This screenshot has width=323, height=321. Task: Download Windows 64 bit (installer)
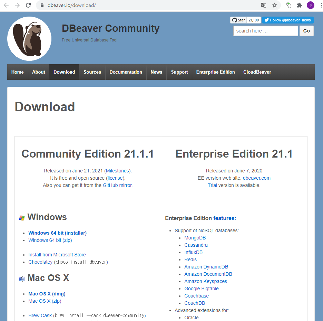[x=58, y=233]
